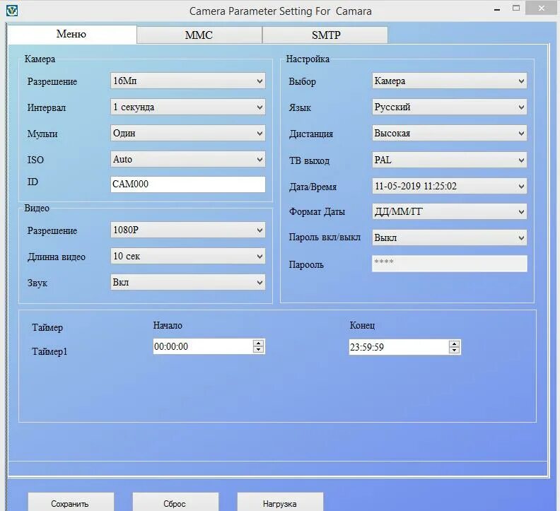Open the Пароль вкл/выкл dropdown

coord(449,237)
